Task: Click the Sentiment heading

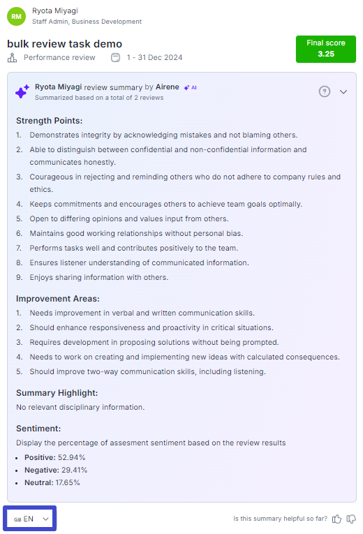Action: coord(38,429)
